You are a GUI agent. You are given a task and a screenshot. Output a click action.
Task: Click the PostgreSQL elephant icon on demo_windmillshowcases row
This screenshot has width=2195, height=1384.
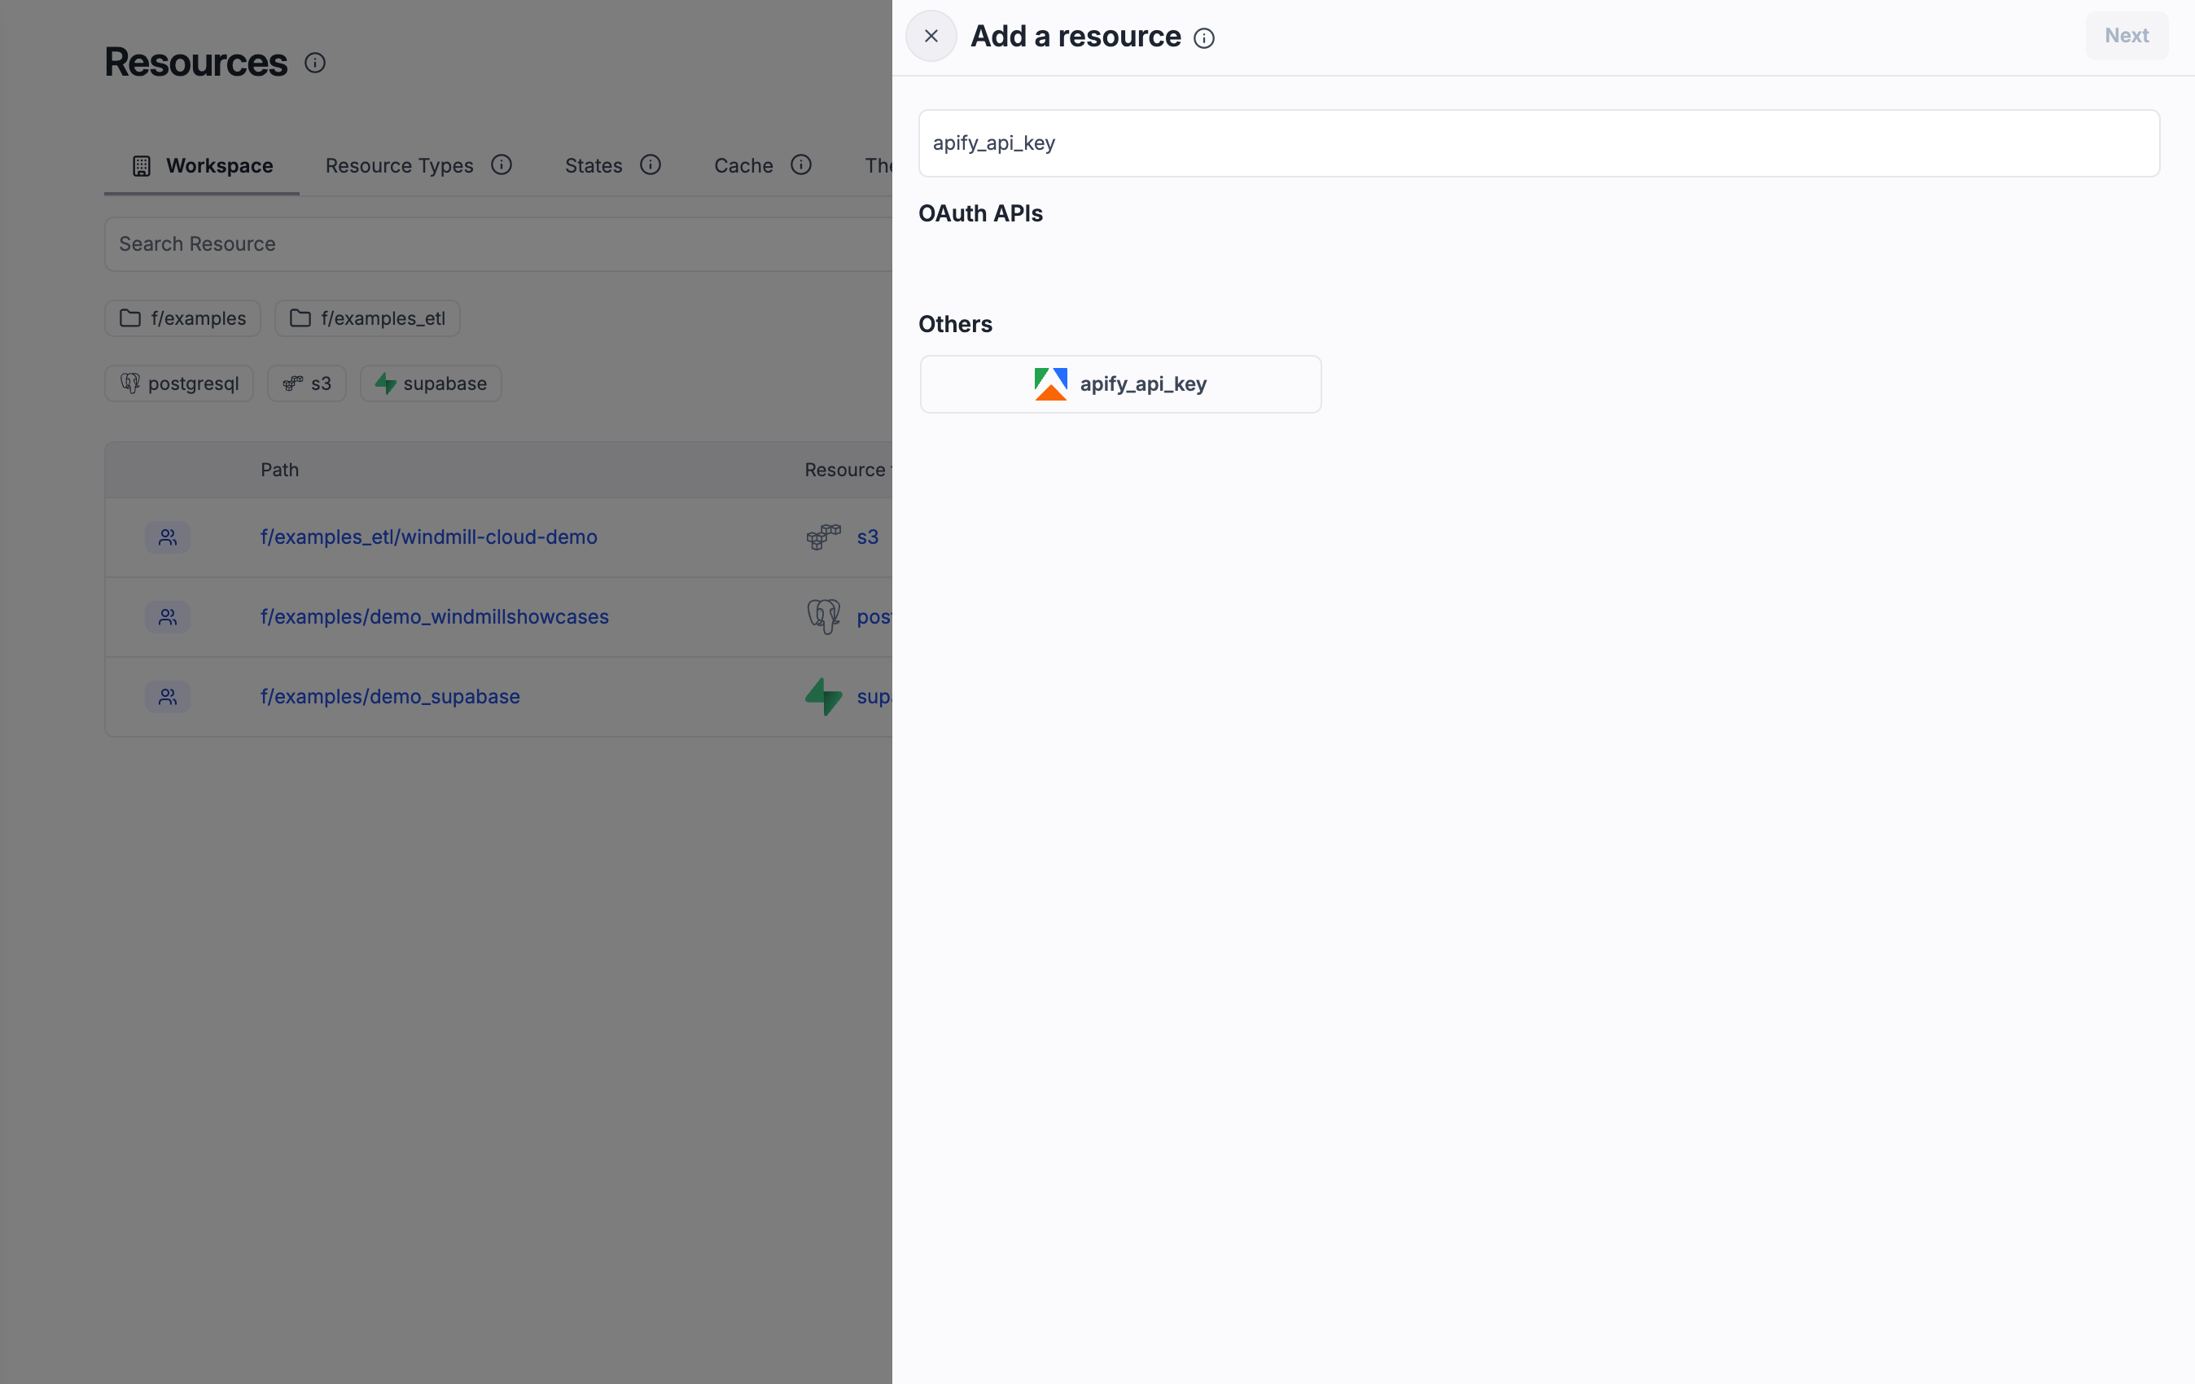pos(823,616)
